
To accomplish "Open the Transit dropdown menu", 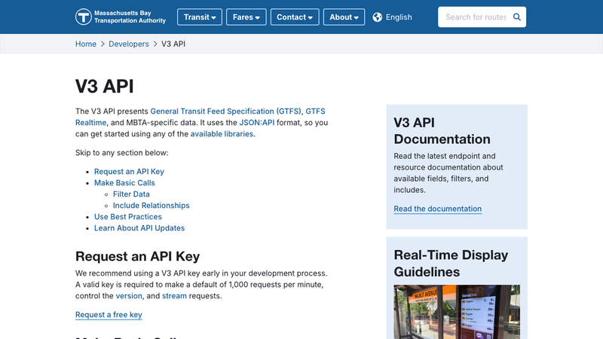I will tap(200, 17).
